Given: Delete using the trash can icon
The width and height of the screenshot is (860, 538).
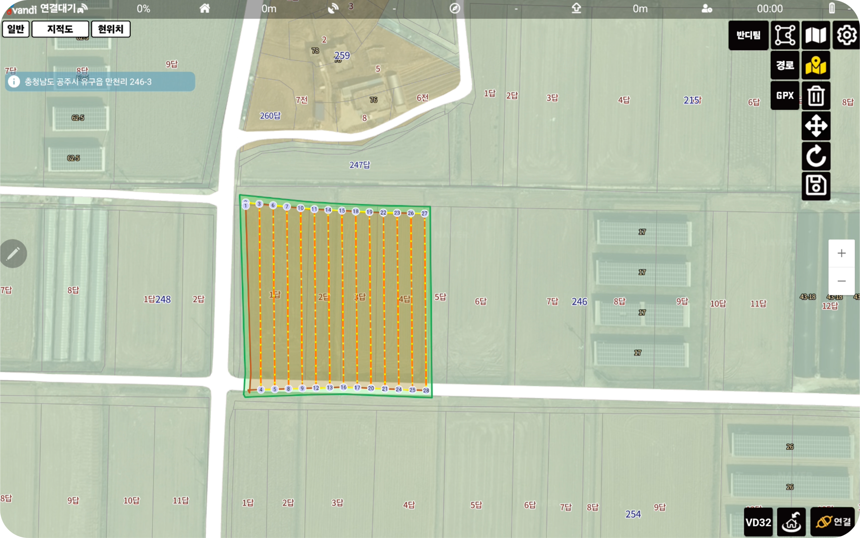Looking at the screenshot, I should (x=816, y=96).
